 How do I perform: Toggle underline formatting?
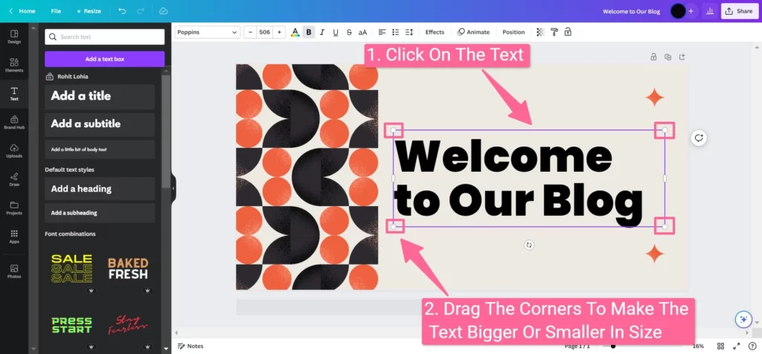(336, 32)
